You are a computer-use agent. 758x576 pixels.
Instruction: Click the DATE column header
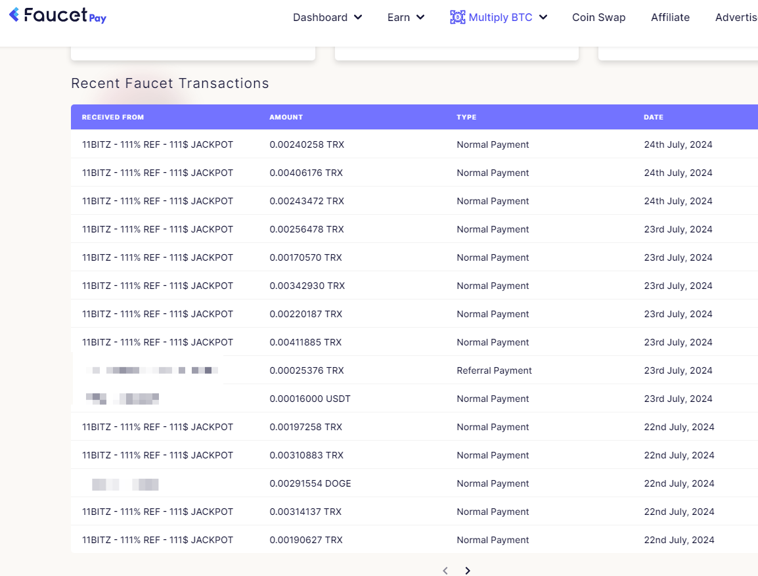pyautogui.click(x=654, y=117)
